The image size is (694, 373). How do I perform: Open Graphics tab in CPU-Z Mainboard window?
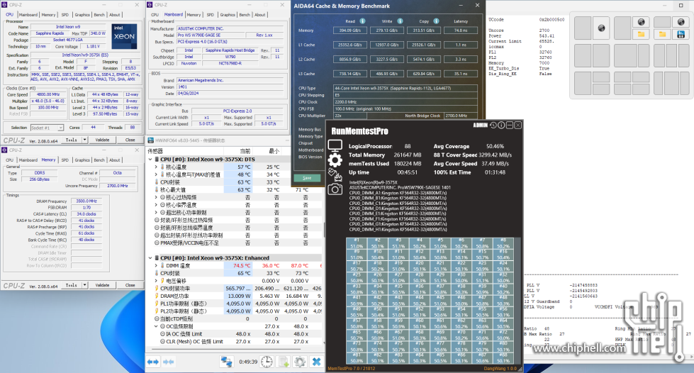point(228,15)
